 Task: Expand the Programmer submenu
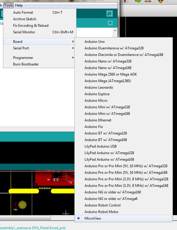click(x=40, y=58)
